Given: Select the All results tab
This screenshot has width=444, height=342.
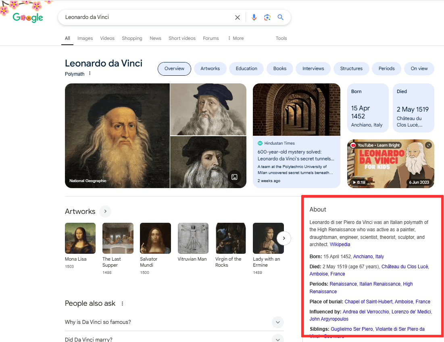Looking at the screenshot, I should pyautogui.click(x=67, y=38).
